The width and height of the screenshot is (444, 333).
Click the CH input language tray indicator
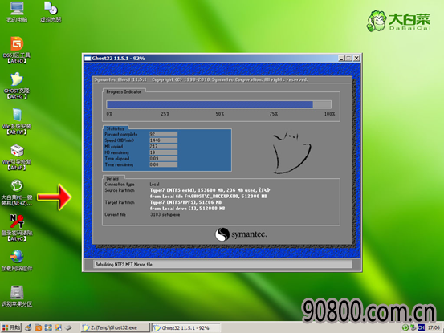click(421, 327)
